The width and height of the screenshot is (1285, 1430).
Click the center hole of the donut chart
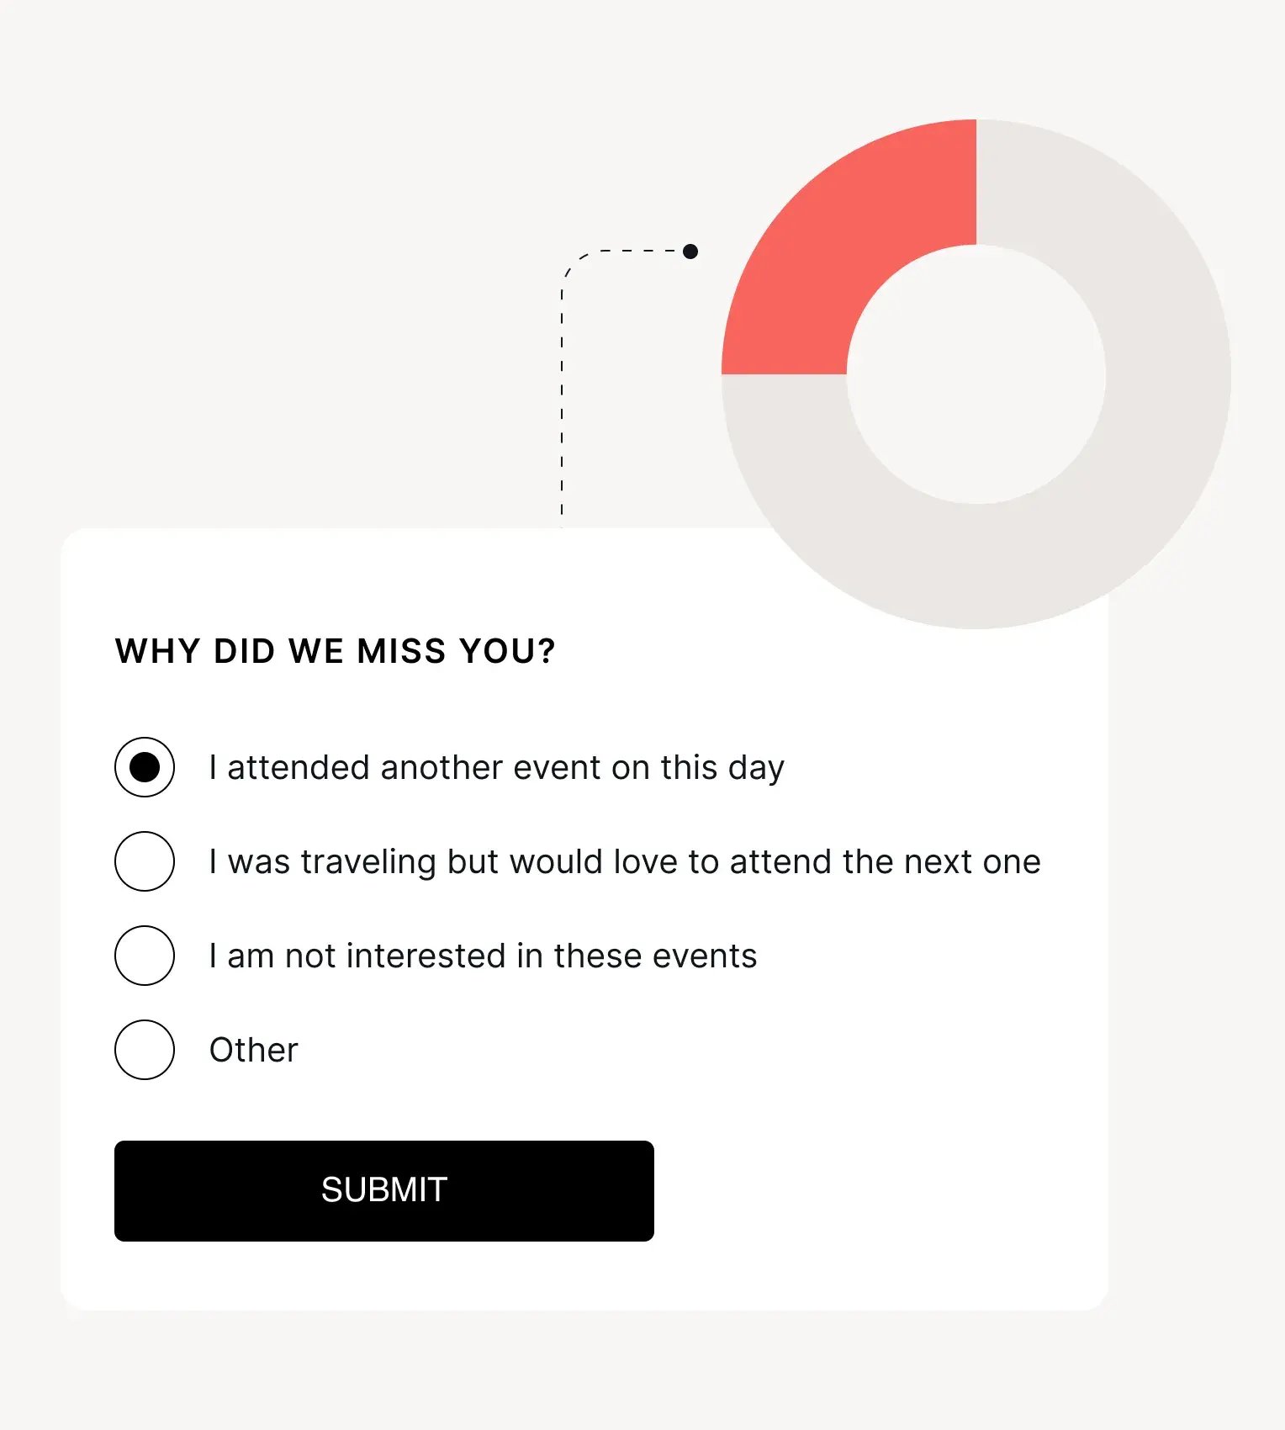(976, 379)
